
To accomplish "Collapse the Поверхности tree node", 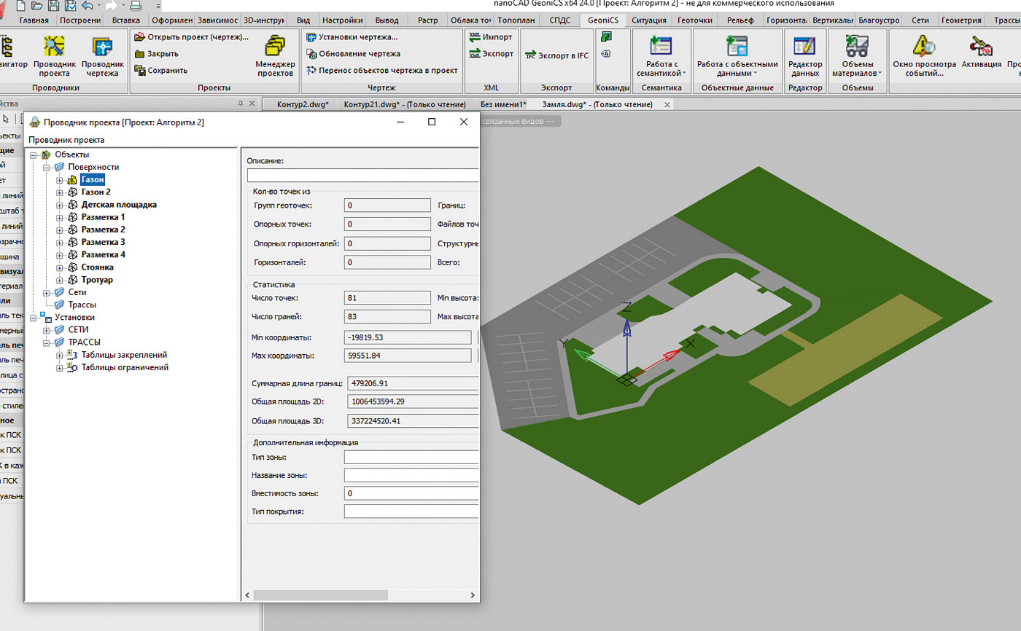I will (47, 167).
